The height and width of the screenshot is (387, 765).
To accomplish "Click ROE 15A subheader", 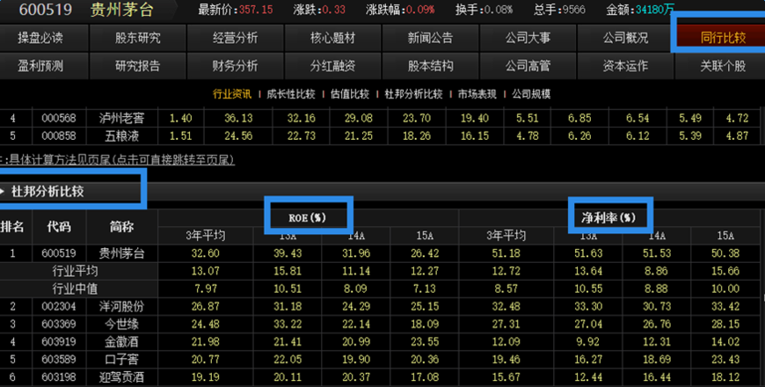I will (425, 236).
